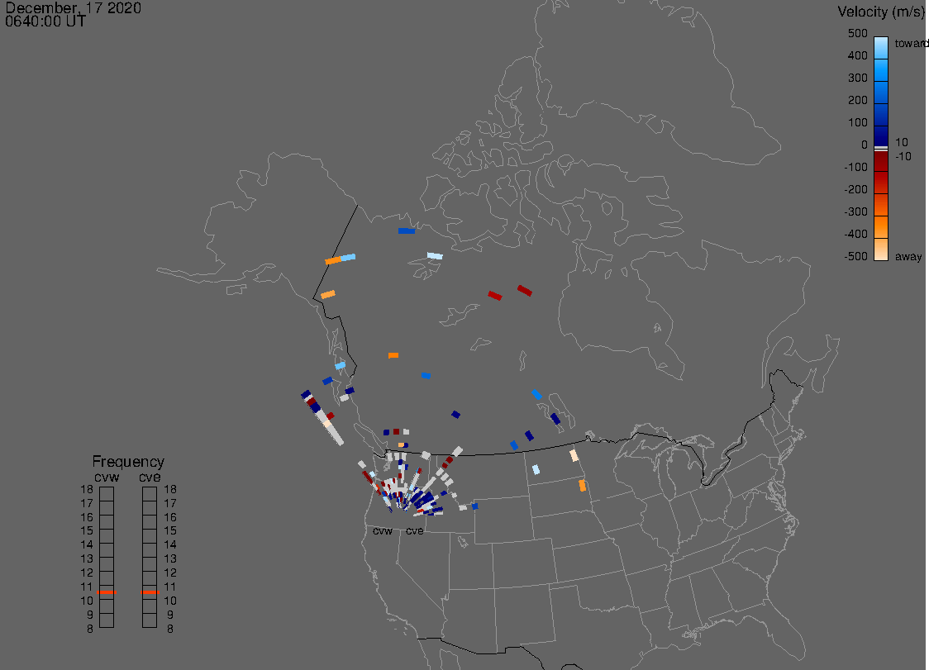Screen dimensions: 929x670
Task: Choose the pale peach -400 to -500 swatch
Action: coord(881,249)
